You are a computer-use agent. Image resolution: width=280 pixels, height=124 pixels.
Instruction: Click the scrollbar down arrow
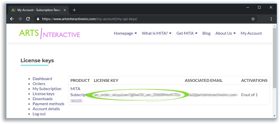275,116
